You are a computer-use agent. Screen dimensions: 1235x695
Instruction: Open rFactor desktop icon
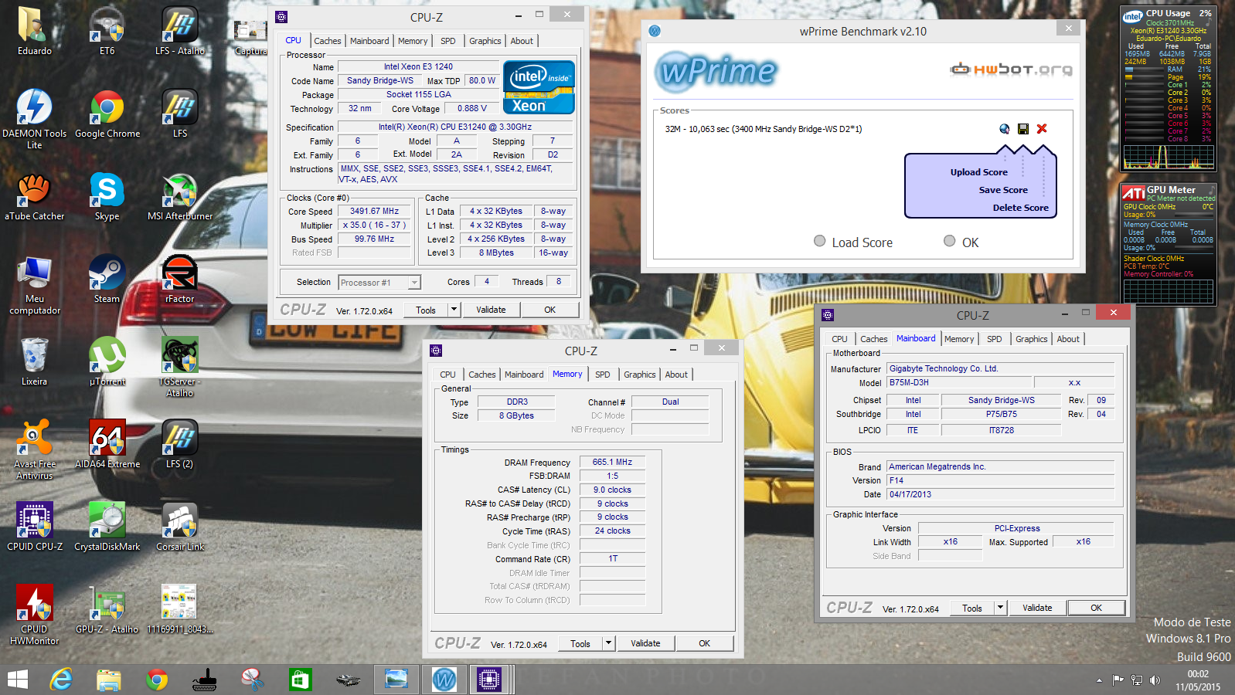(179, 279)
